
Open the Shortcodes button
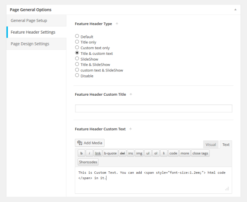(x=88, y=162)
